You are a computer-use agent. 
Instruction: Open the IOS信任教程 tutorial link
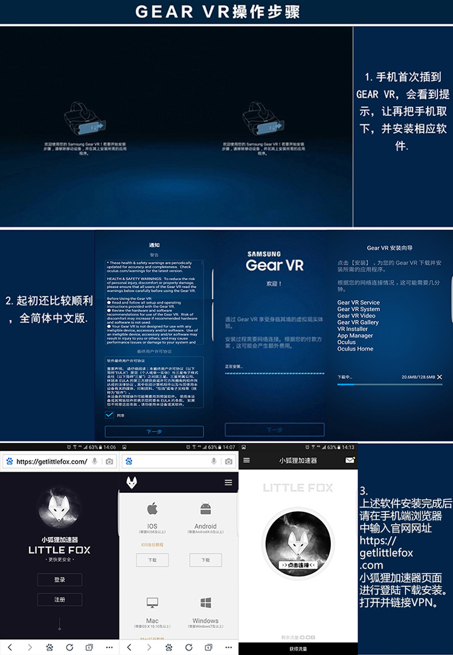click(x=152, y=545)
